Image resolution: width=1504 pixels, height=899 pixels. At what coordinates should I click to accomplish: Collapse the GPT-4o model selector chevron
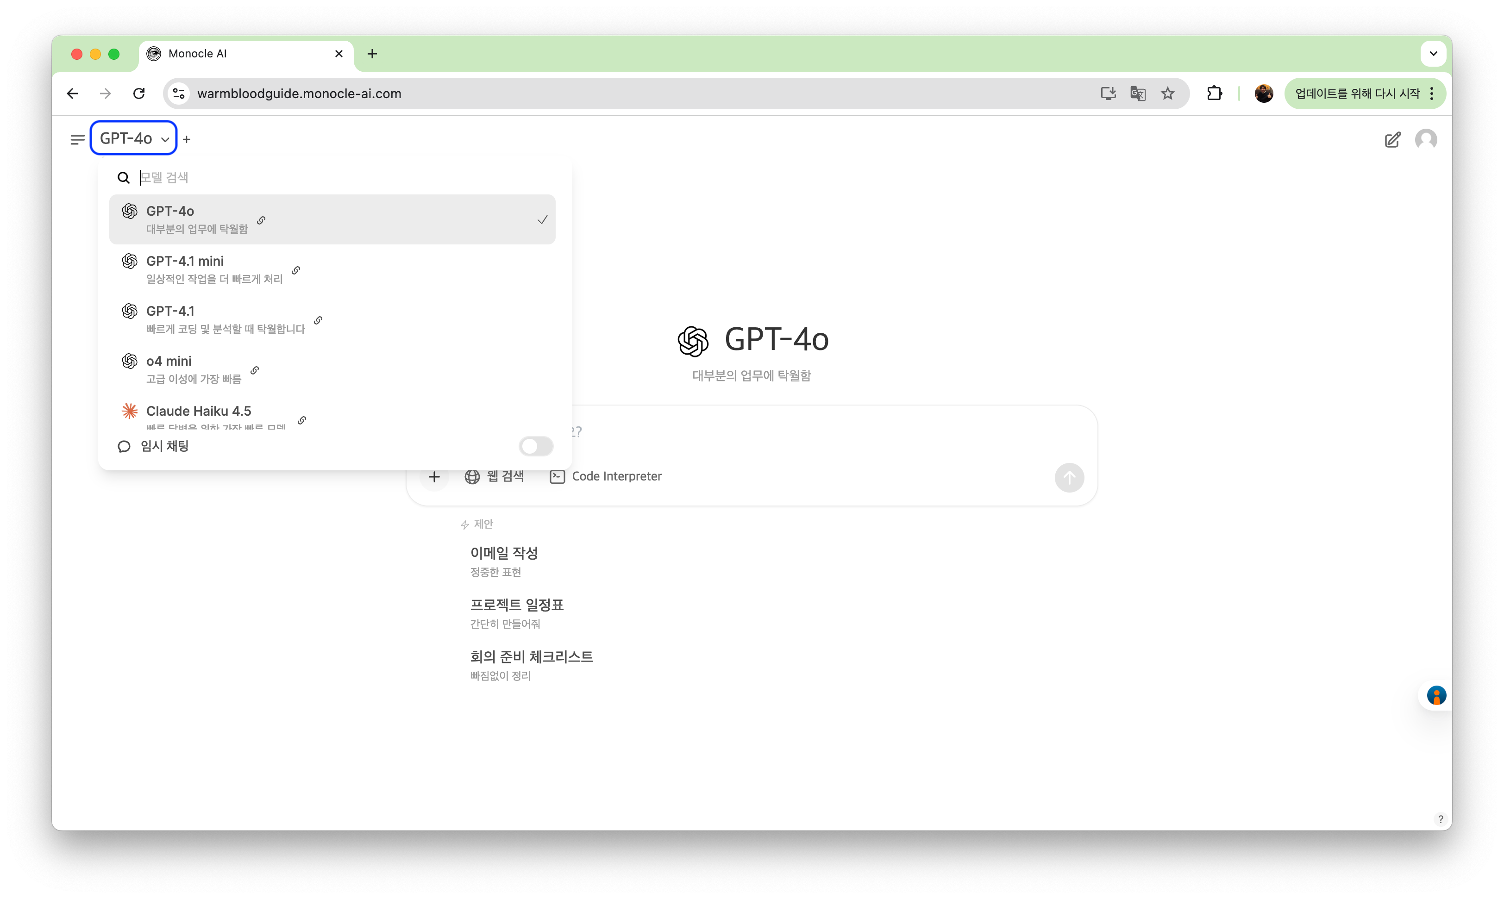[165, 139]
